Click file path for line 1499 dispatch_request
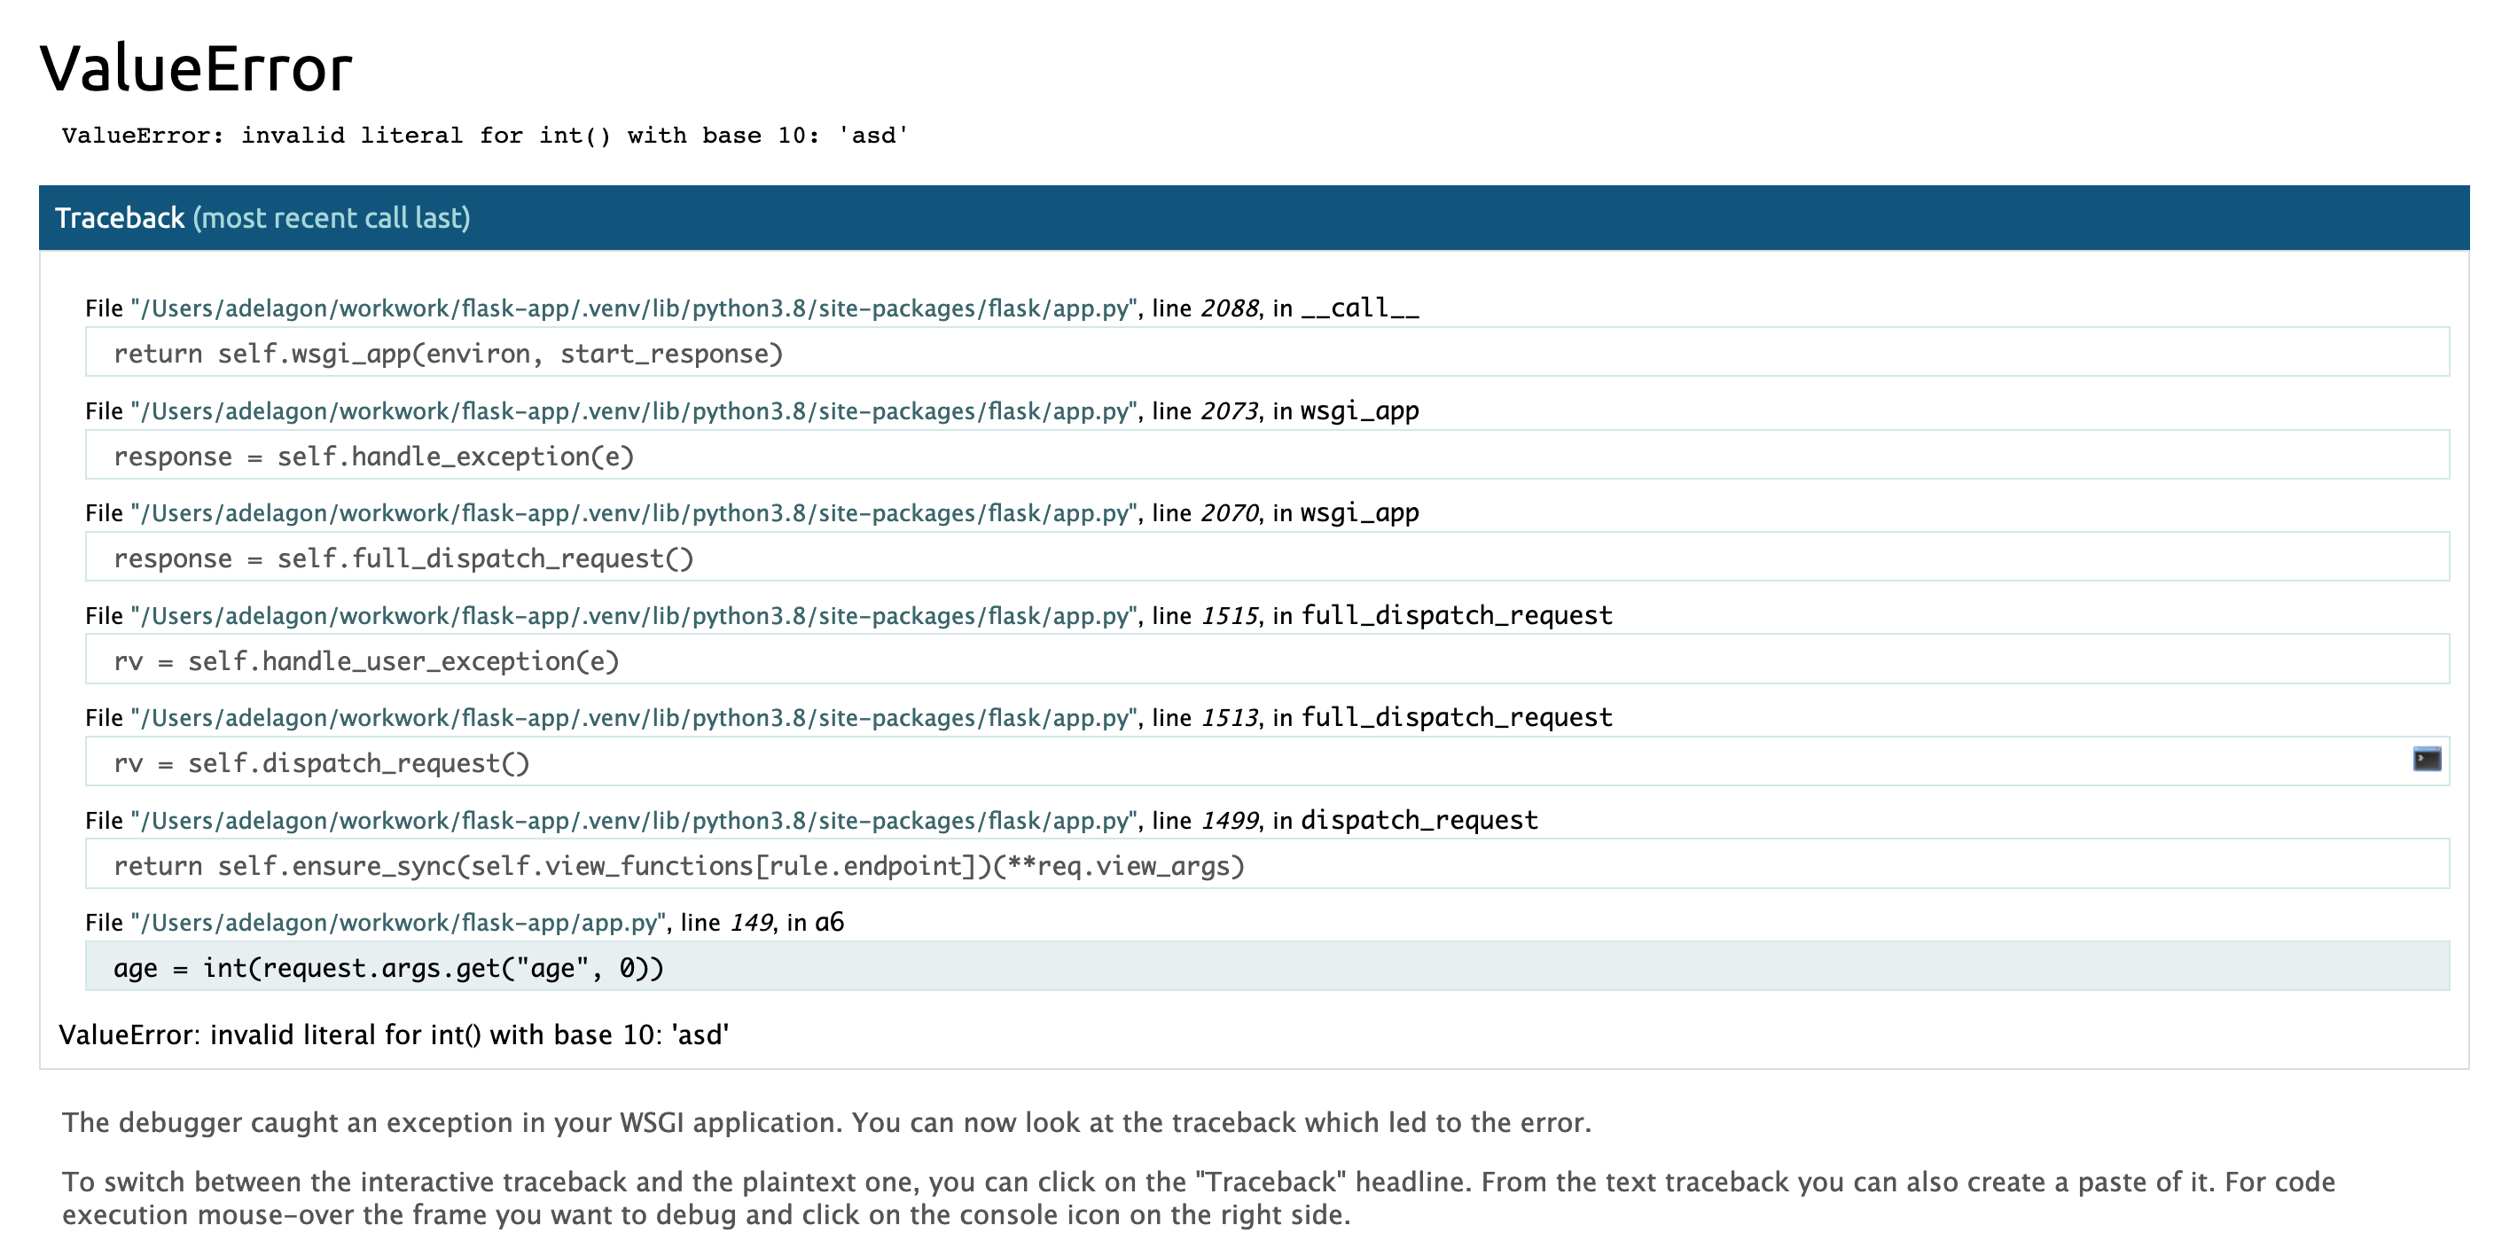 [x=635, y=821]
